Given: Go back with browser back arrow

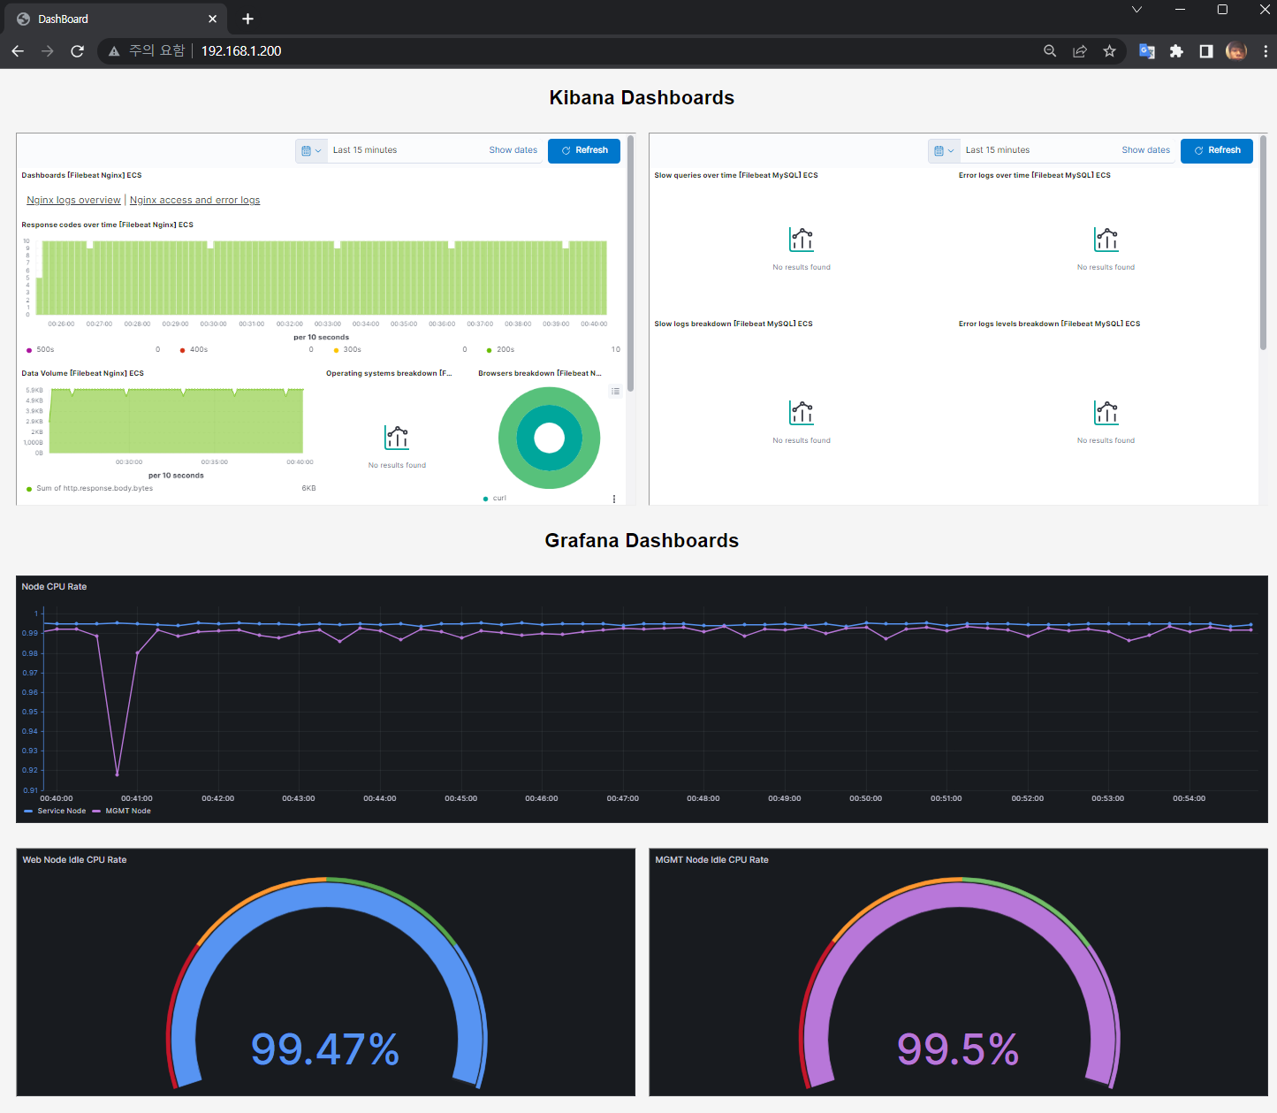Looking at the screenshot, I should coord(18,51).
